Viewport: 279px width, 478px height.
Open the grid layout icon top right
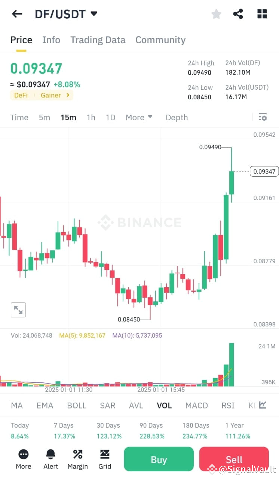pos(262,14)
